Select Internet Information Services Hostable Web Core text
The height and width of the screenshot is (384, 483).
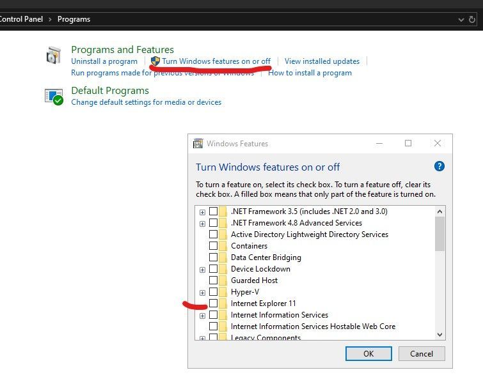(313, 326)
